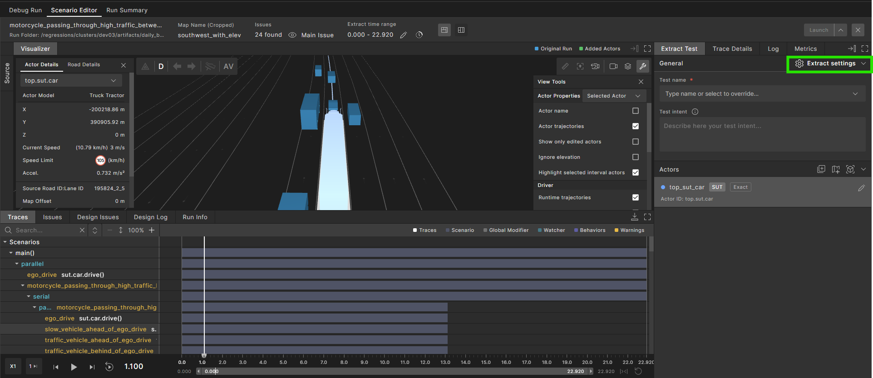Edit top_sut_car actor with pencil icon
This screenshot has width=873, height=378.
click(861, 188)
